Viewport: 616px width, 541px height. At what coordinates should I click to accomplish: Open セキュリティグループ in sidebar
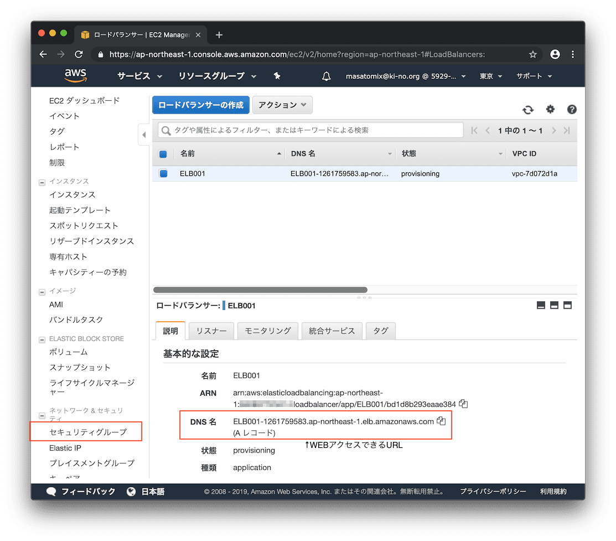pos(88,432)
